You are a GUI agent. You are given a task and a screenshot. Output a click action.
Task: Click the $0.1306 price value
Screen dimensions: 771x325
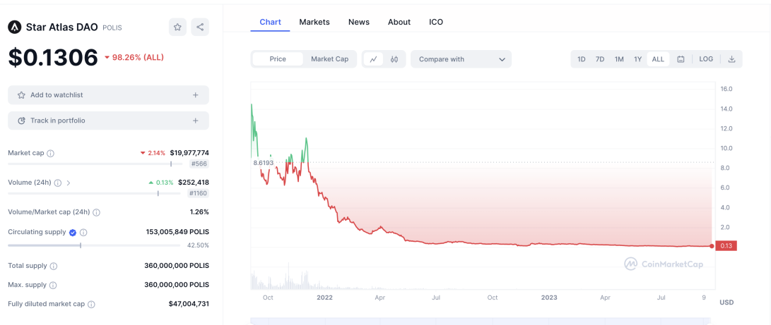pos(53,58)
